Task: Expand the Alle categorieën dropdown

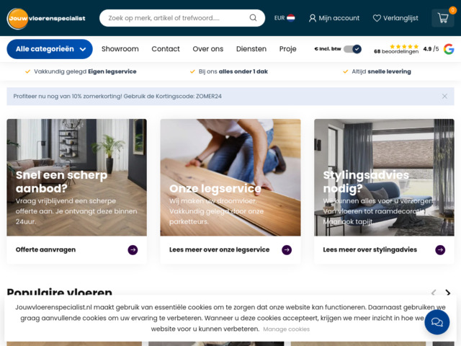Action: (x=50, y=49)
